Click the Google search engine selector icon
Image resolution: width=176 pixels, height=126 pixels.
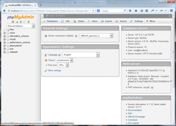(x=98, y=11)
